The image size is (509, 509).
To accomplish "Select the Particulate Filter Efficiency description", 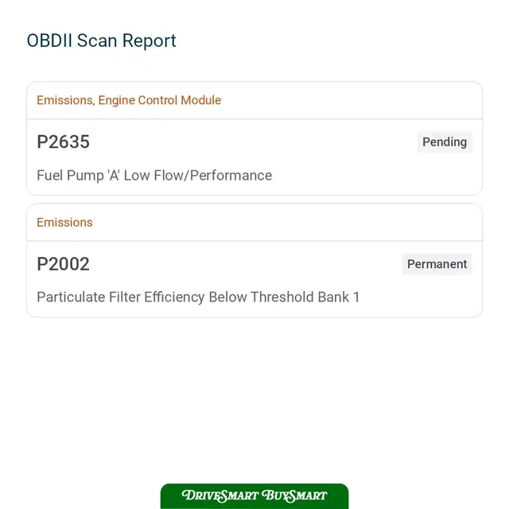I will (x=198, y=297).
